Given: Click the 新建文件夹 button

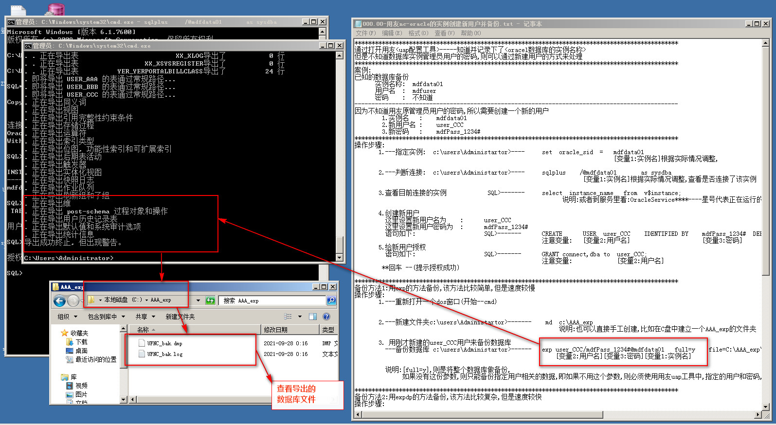Looking at the screenshot, I should click(180, 317).
